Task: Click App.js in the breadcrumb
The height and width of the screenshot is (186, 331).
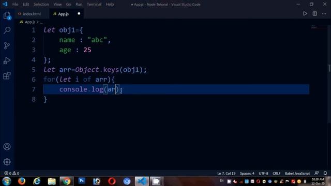Action: [30, 22]
